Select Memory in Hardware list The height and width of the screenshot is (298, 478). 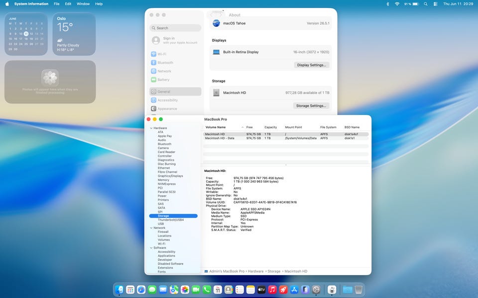pyautogui.click(x=163, y=180)
